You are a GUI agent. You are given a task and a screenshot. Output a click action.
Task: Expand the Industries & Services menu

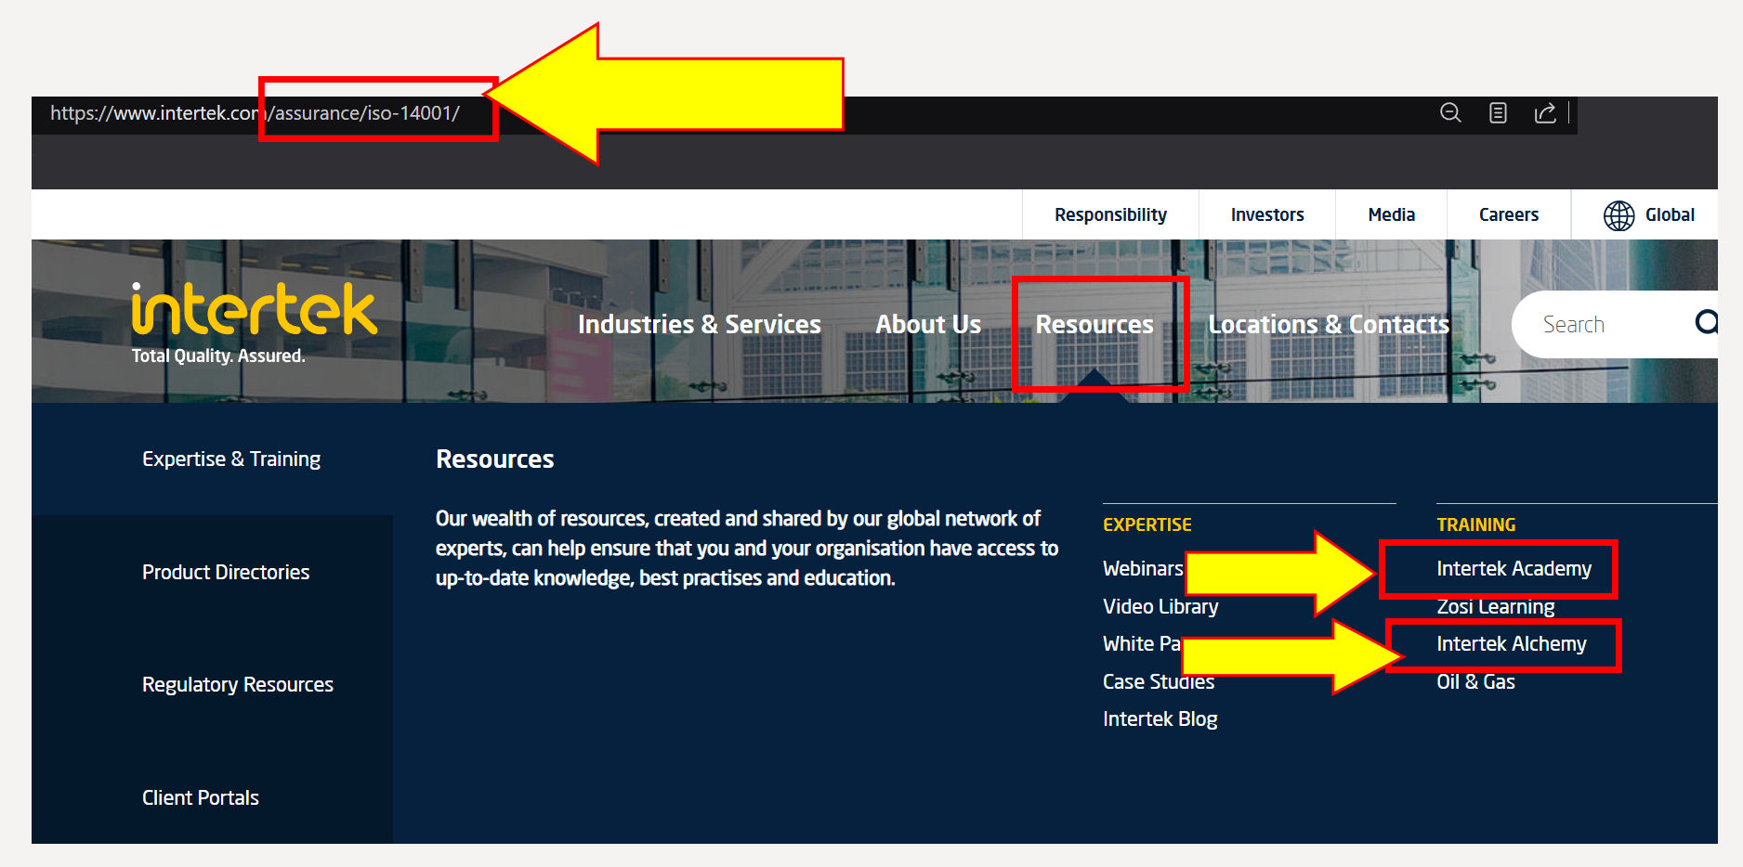[699, 325]
